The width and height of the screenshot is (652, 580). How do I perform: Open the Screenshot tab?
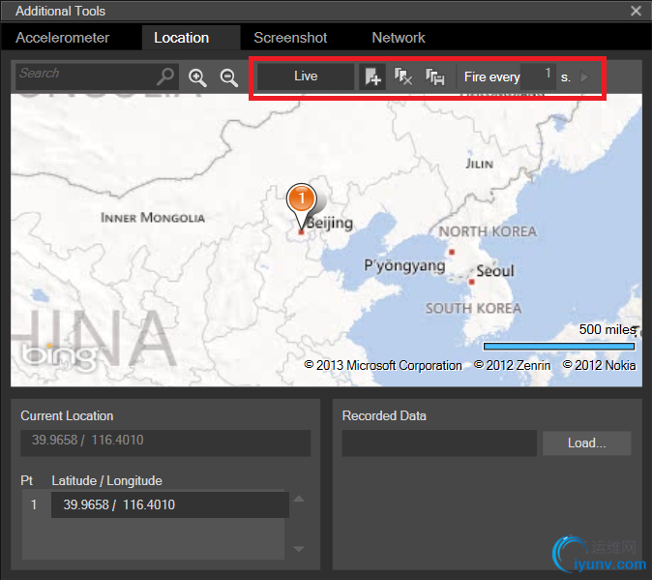[x=290, y=38]
